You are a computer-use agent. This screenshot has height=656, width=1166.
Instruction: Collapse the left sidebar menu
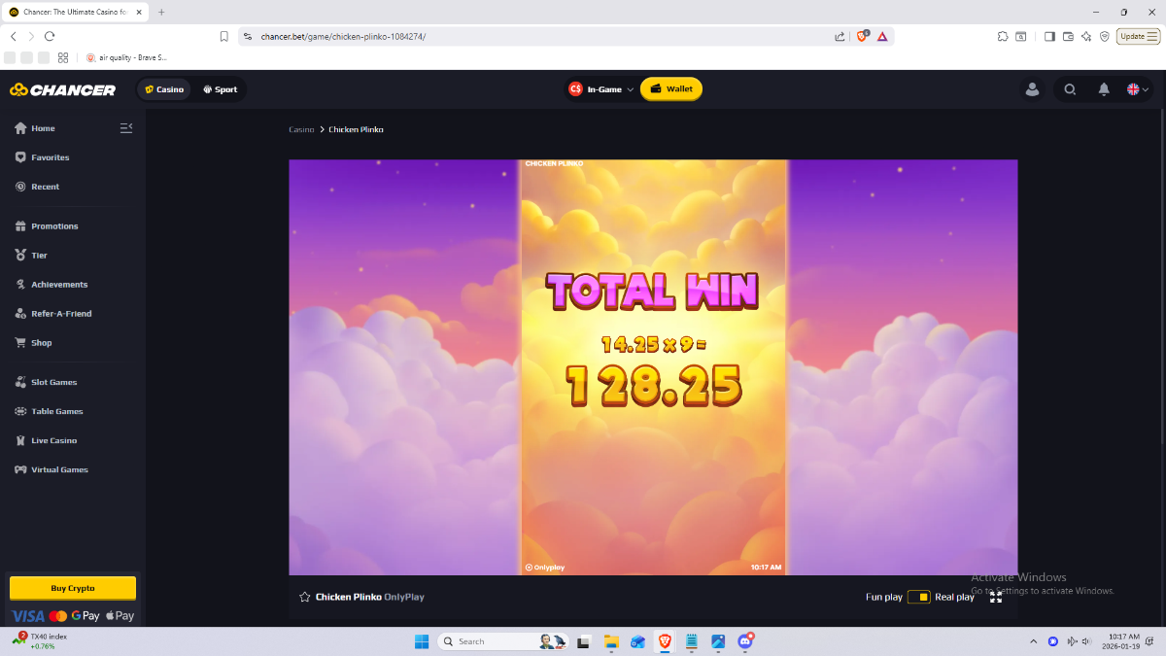(x=125, y=128)
